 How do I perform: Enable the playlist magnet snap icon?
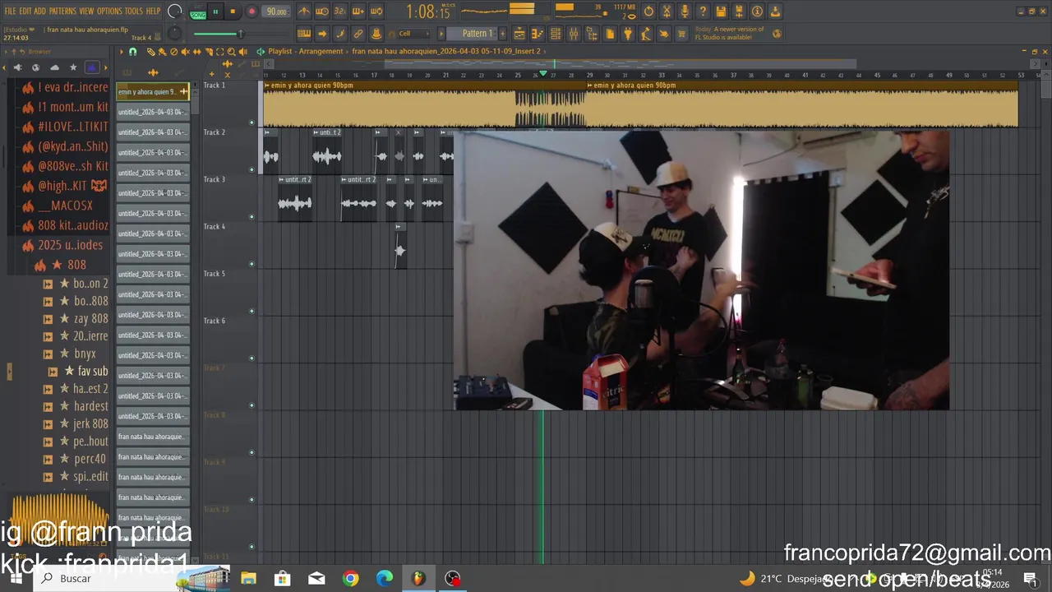pyautogui.click(x=133, y=51)
